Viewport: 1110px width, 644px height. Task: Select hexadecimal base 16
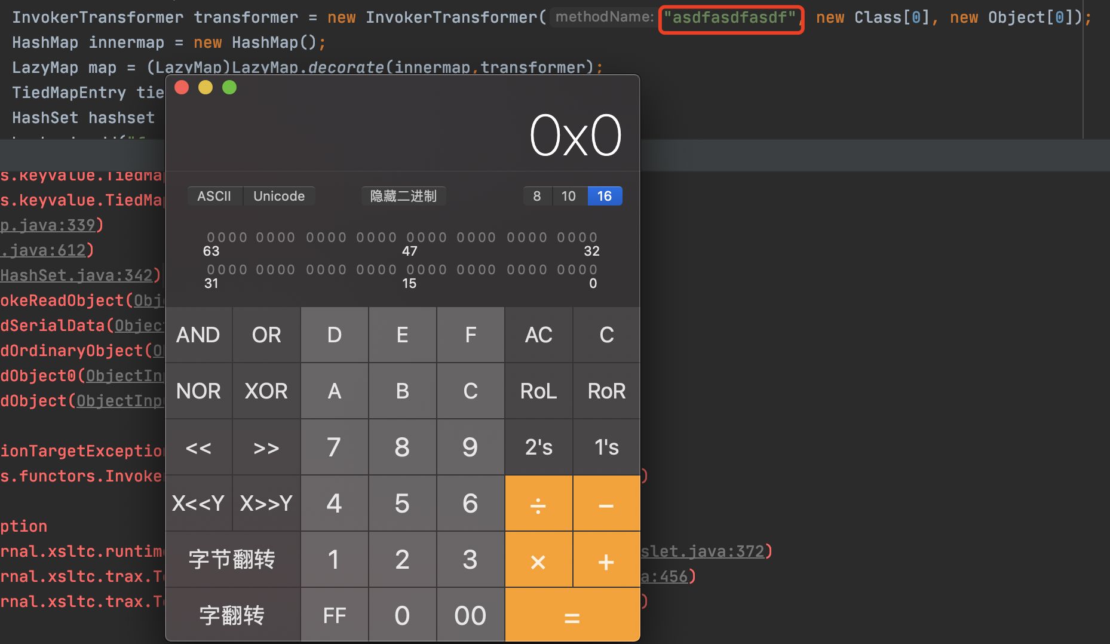coord(605,196)
